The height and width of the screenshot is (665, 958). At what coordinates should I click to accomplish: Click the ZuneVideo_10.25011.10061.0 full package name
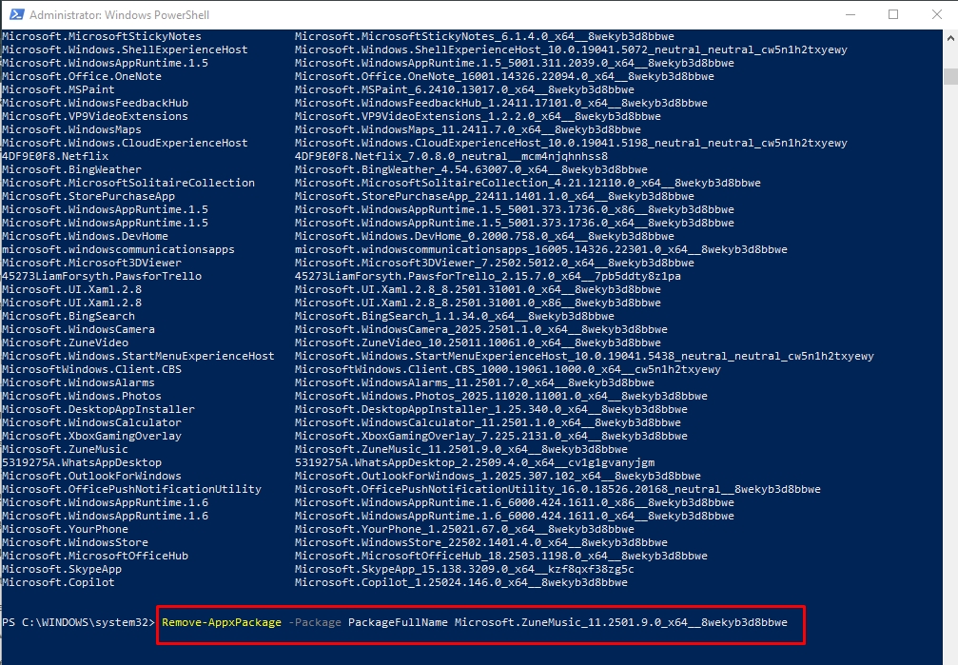pos(478,342)
